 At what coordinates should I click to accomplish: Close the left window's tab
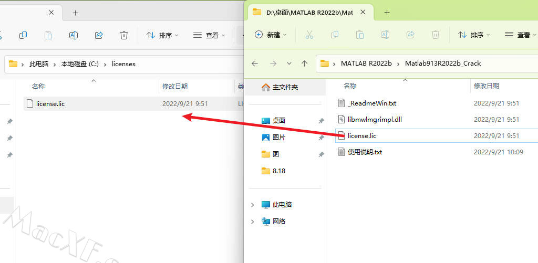[x=51, y=13]
